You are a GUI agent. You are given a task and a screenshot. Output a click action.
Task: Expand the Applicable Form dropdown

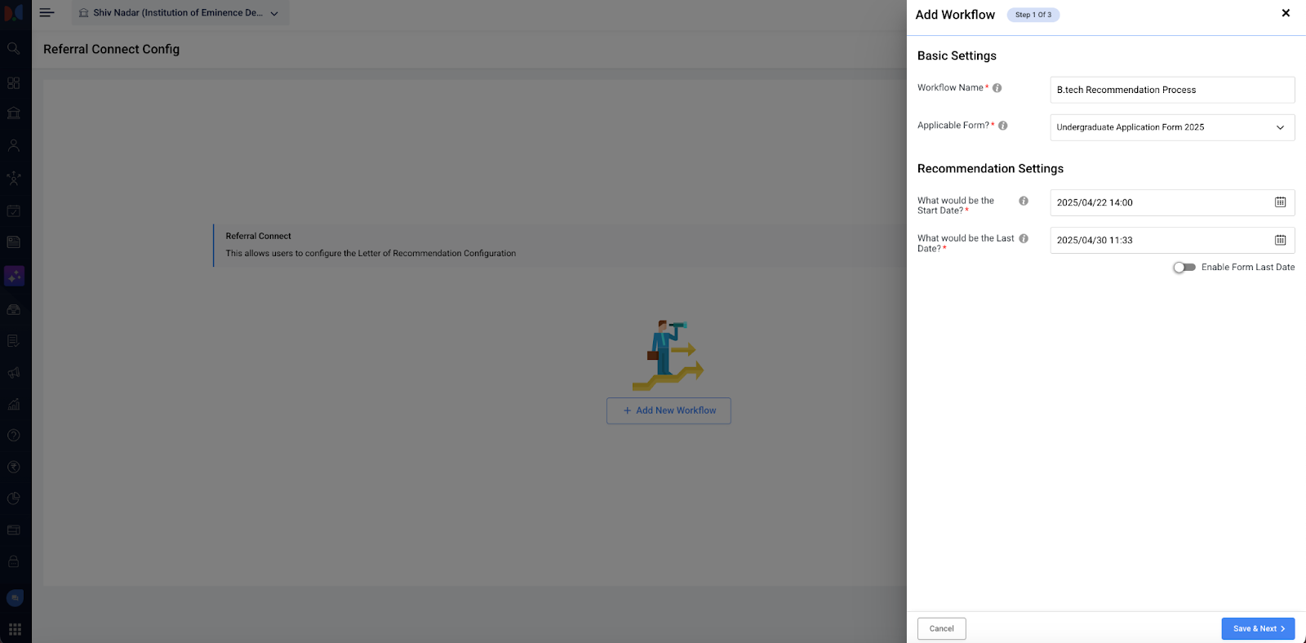1172,127
